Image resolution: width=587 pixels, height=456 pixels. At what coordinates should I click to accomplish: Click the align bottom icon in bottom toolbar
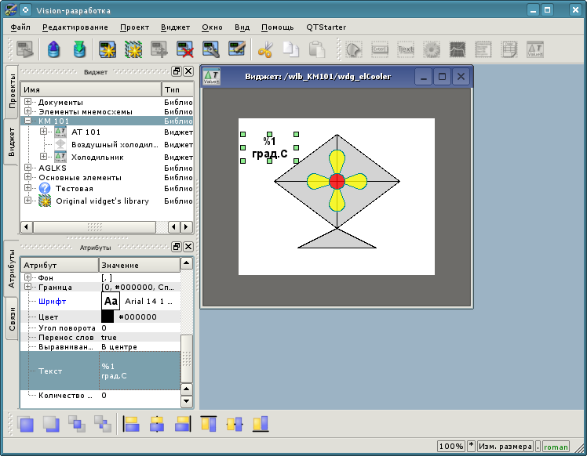pos(260,424)
